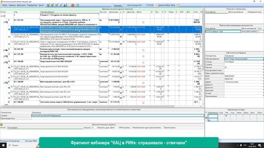Click the РУС language indicator in the taskbar

point(245,145)
